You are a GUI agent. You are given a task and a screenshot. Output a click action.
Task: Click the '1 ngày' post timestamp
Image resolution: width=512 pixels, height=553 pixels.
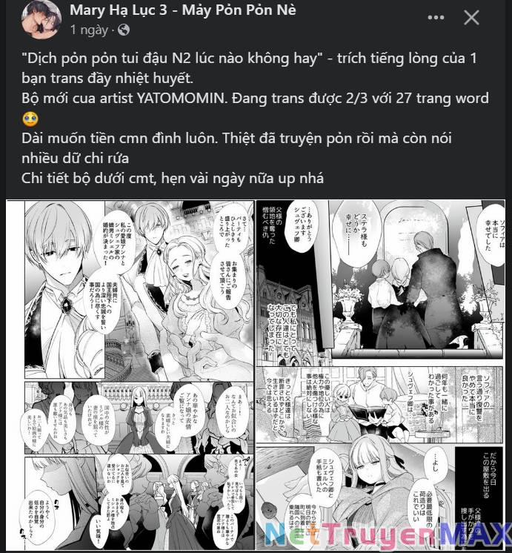[x=89, y=30]
